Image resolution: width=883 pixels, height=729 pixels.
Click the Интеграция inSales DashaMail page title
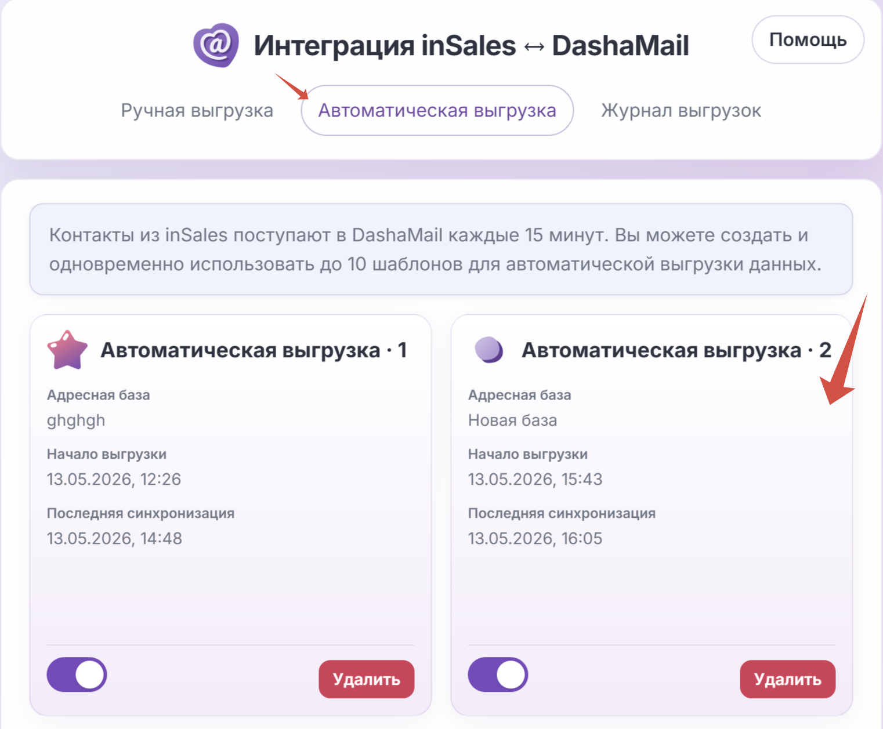click(471, 45)
